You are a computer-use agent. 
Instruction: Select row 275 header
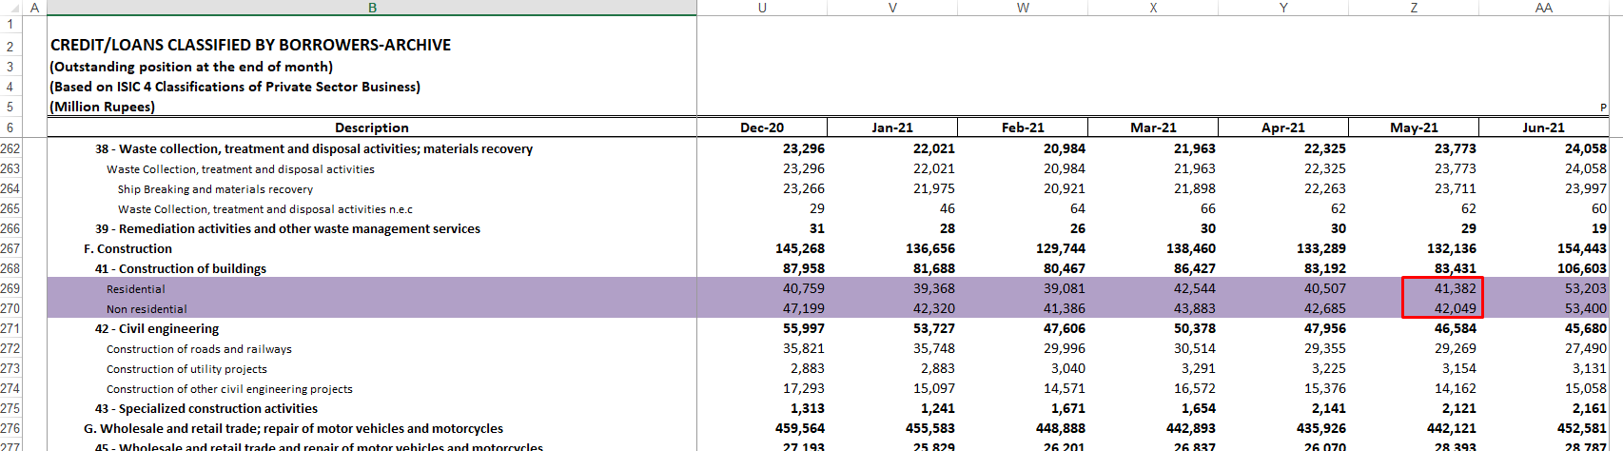(10, 408)
